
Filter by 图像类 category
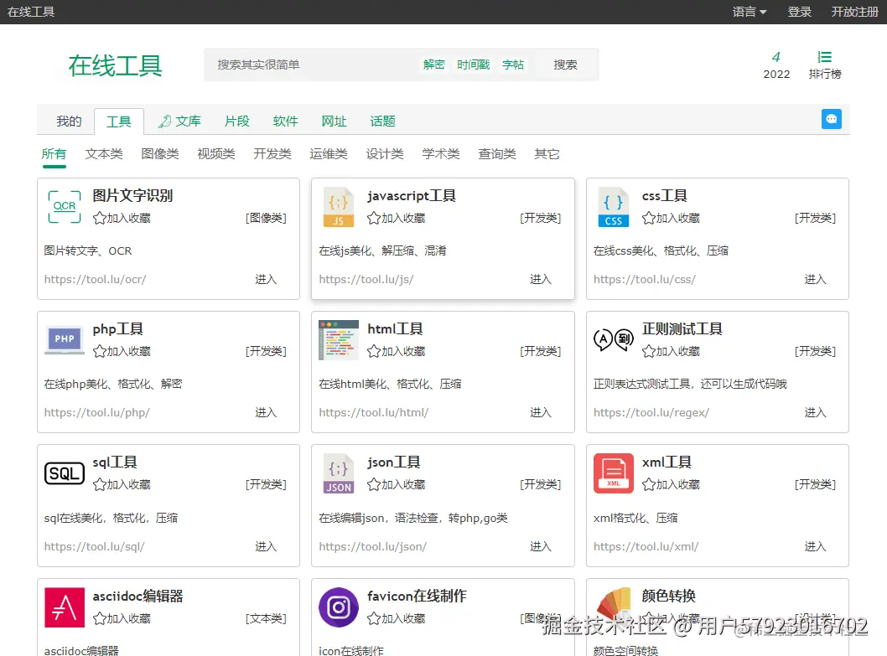click(160, 154)
